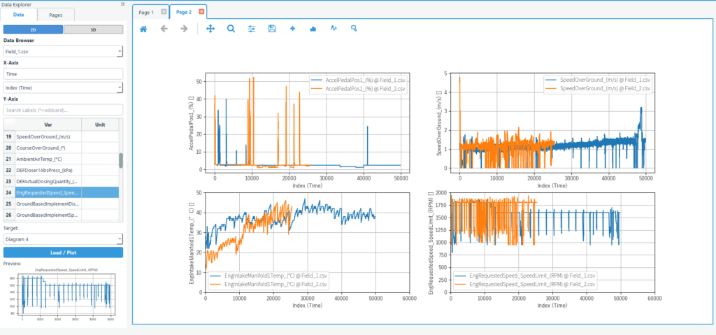Click the Home reset view icon

tap(143, 29)
